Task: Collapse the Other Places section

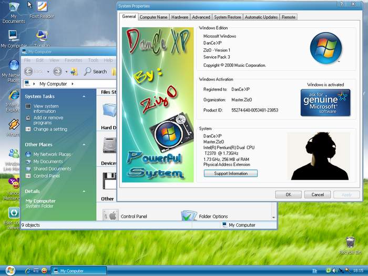Action: pos(84,145)
